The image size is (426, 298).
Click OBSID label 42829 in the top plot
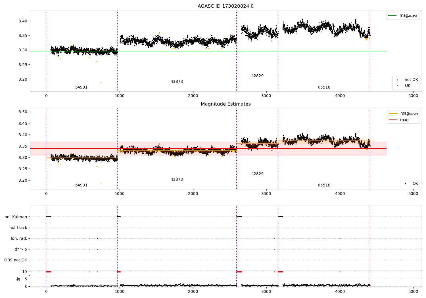257,76
